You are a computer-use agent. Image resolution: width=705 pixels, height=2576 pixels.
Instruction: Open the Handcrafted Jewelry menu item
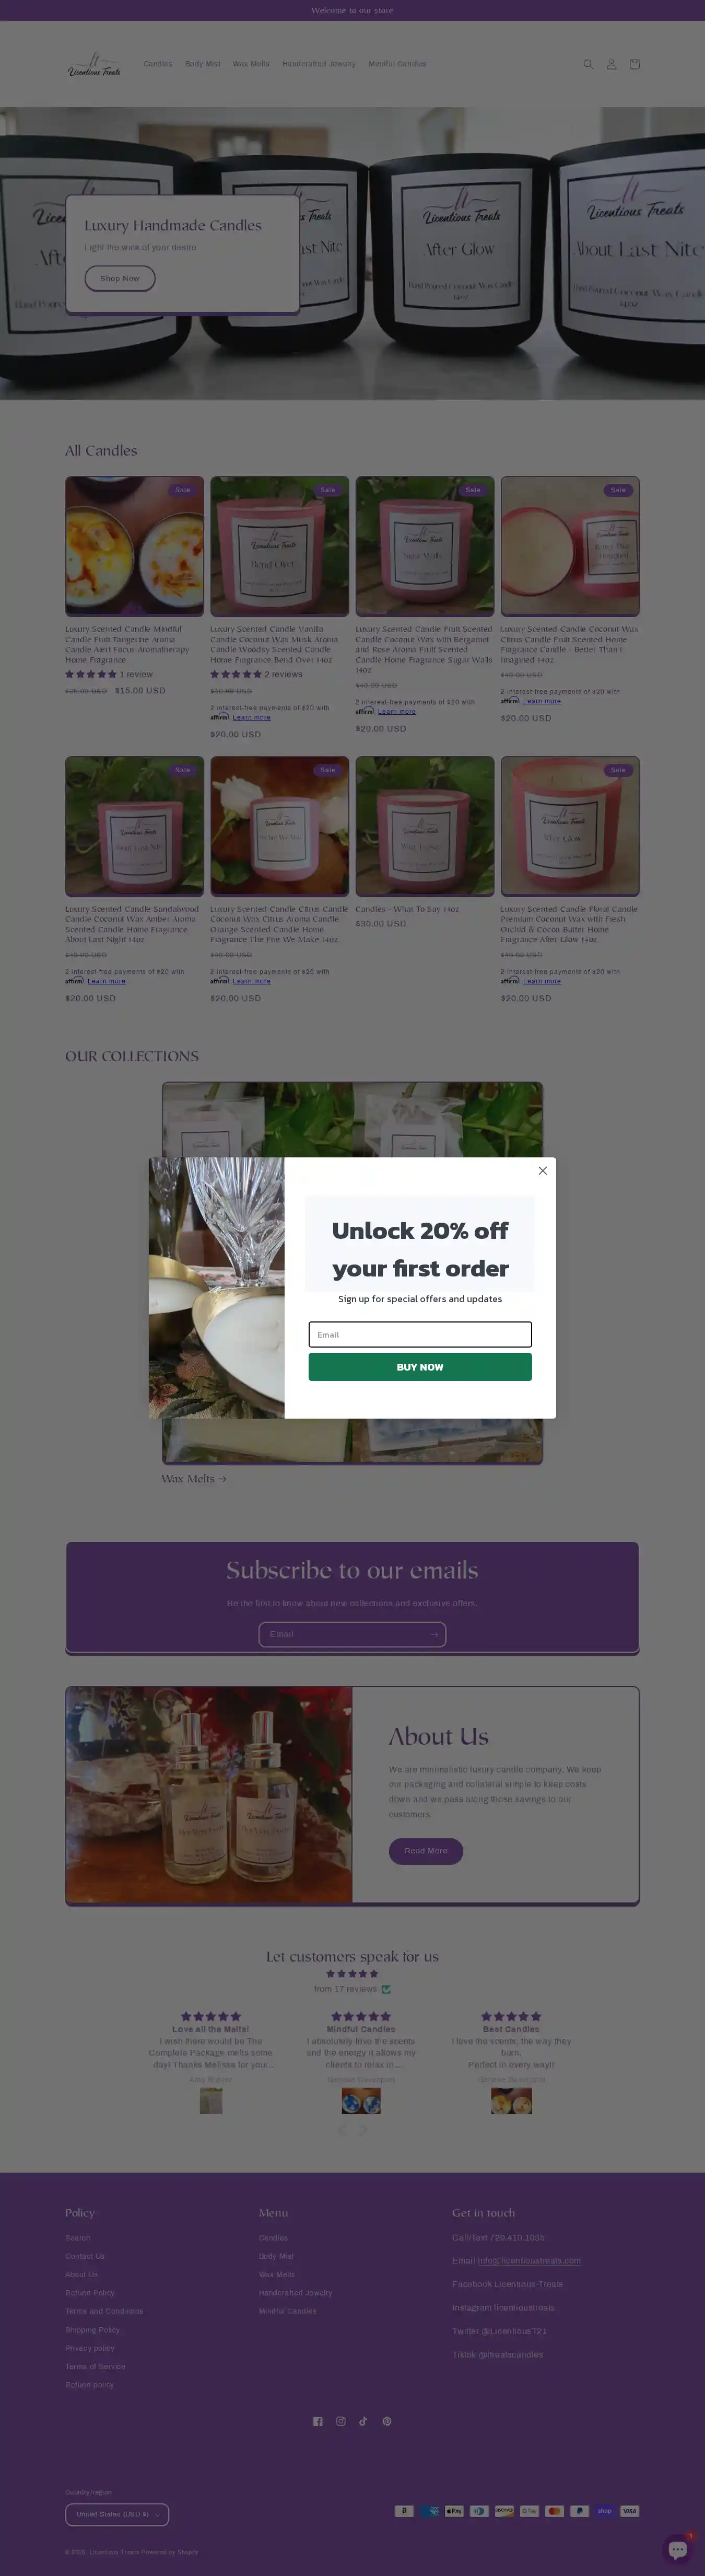[318, 64]
